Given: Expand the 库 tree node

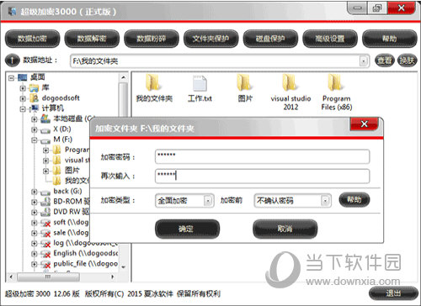Looking at the screenshot, I should tap(23, 88).
